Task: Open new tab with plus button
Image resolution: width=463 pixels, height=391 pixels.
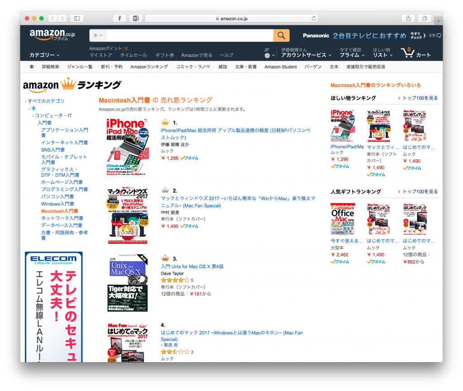Action: click(439, 21)
